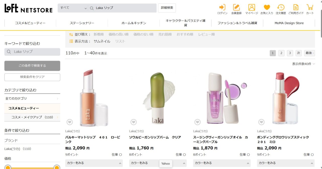This screenshot has width=322, height=169.
Task: Click the 次 next page button
Action: (299, 53)
